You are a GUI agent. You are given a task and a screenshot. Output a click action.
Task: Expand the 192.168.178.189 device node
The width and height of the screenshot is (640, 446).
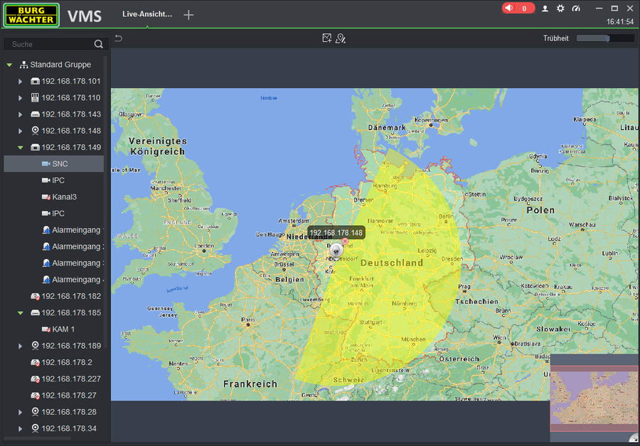click(21, 346)
